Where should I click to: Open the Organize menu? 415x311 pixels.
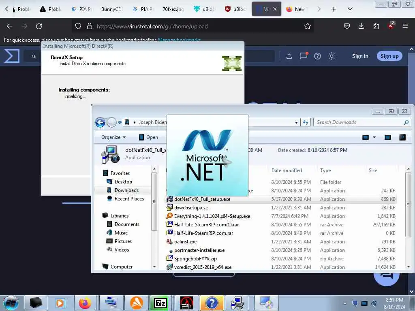point(113,137)
